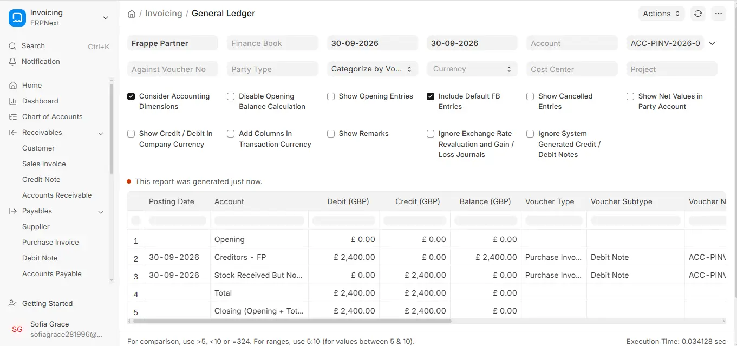Click the voucher field ACC-PINV-2026-0
The height and width of the screenshot is (346, 737).
coord(665,43)
